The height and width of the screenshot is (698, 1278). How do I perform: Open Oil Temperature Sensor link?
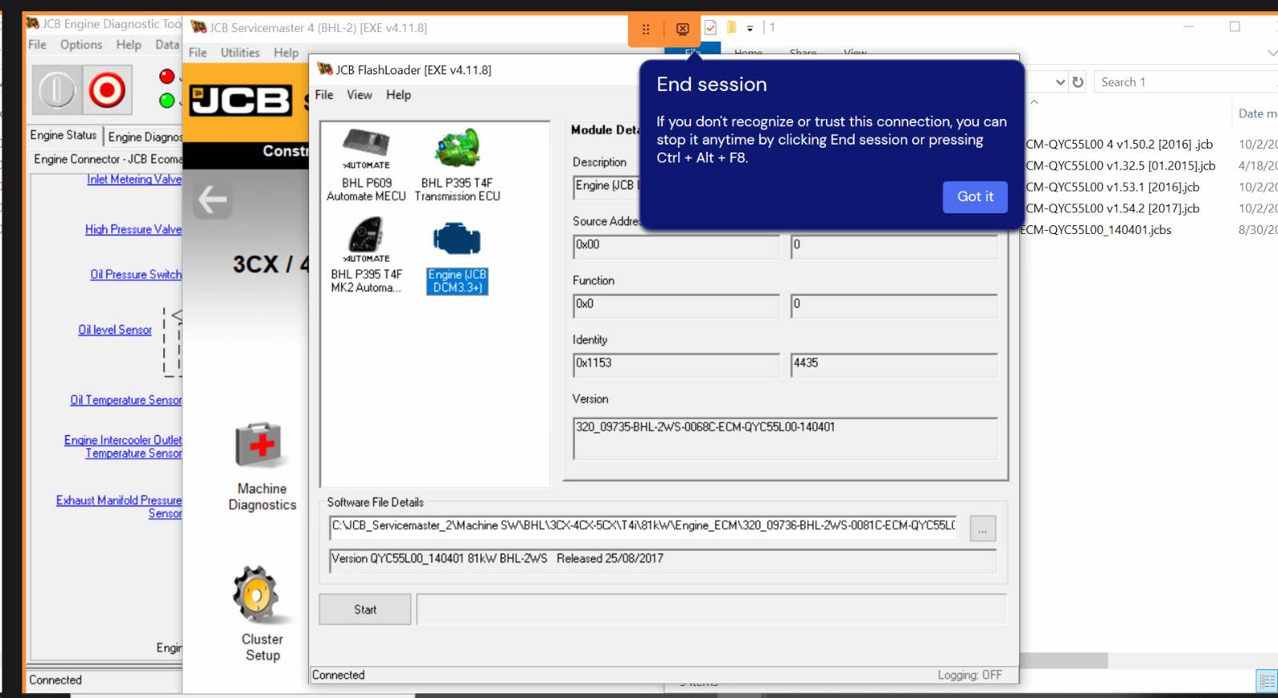125,400
